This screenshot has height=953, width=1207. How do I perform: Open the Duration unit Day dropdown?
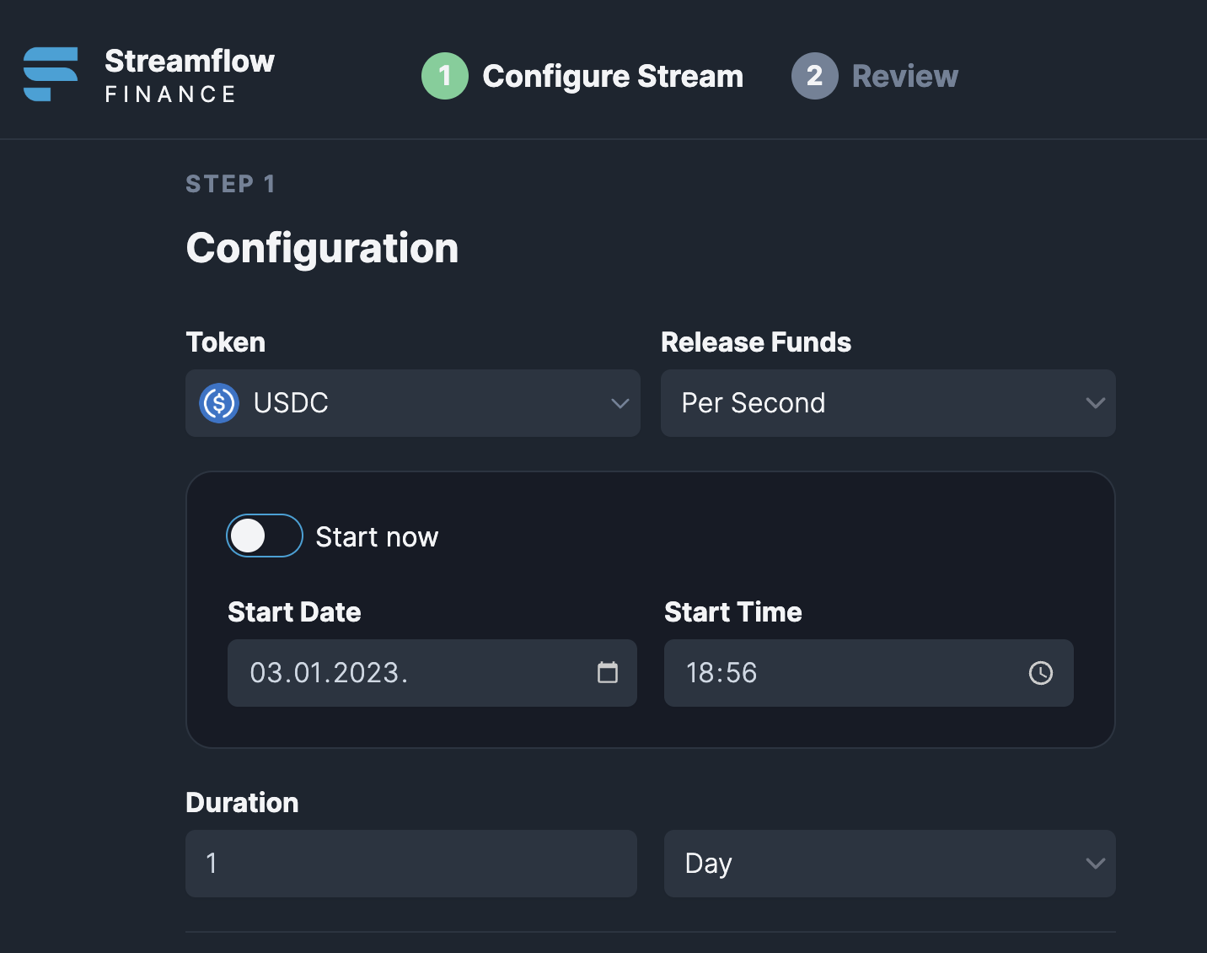tap(890, 864)
